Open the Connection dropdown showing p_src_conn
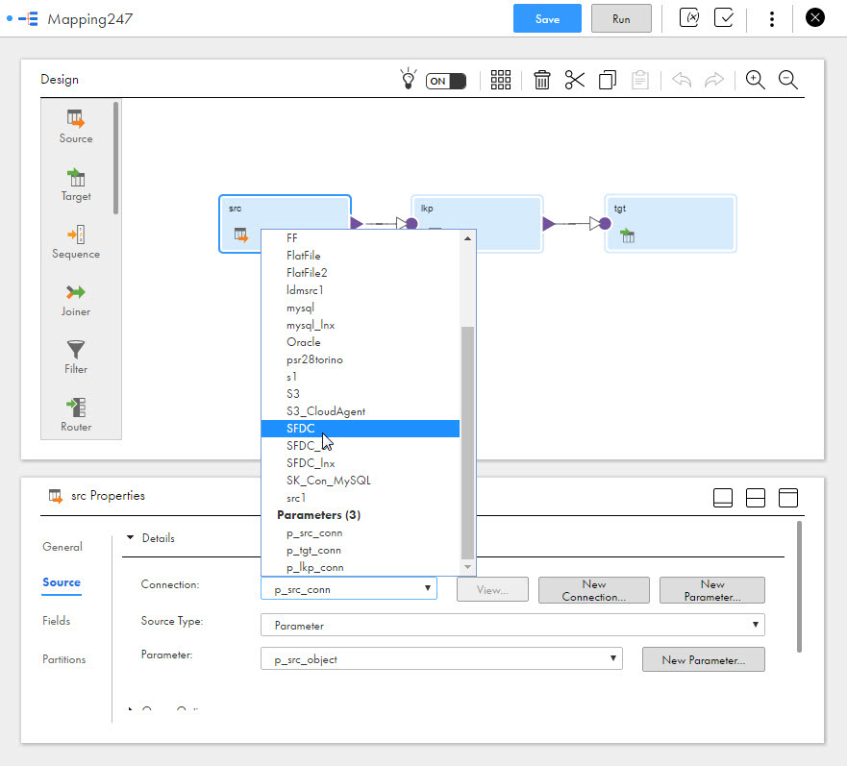 349,589
